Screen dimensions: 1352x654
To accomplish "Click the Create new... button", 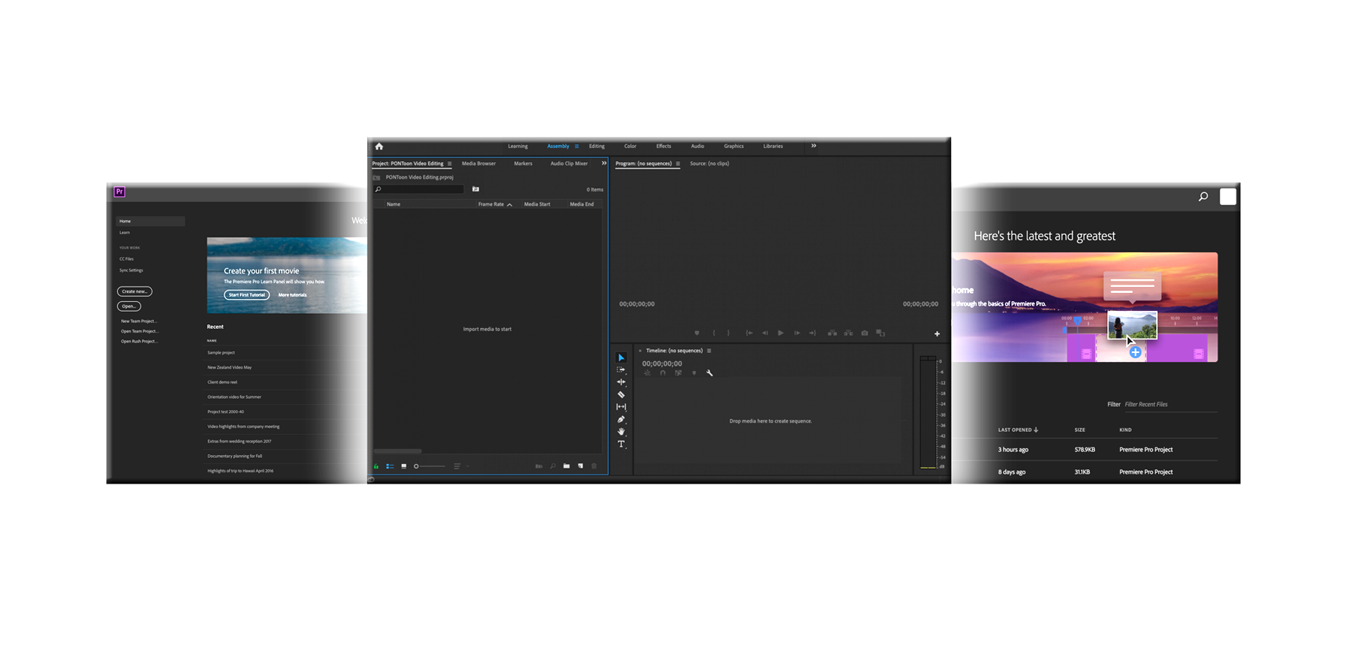I will click(x=134, y=291).
